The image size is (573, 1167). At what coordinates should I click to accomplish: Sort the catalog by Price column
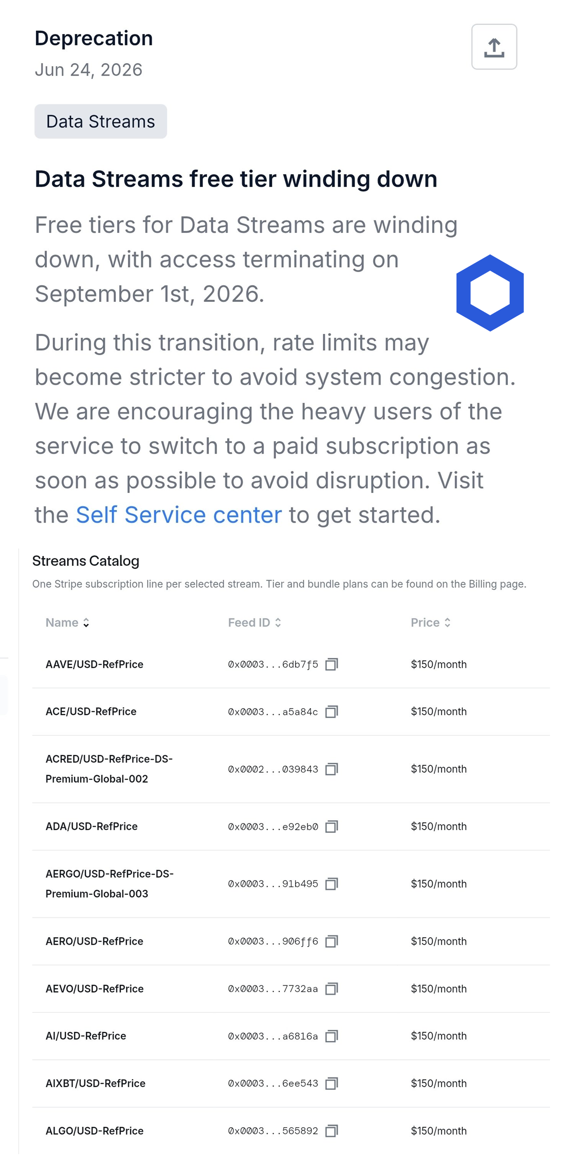[431, 622]
